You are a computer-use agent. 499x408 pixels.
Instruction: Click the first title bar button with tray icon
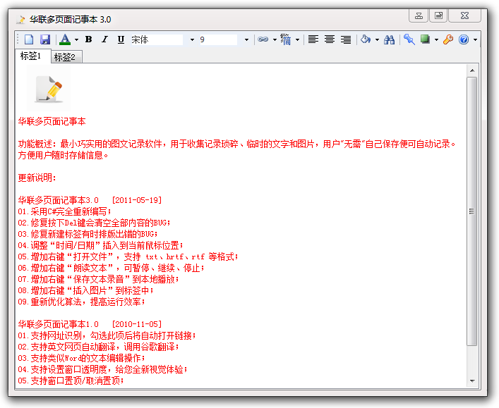pos(419,16)
